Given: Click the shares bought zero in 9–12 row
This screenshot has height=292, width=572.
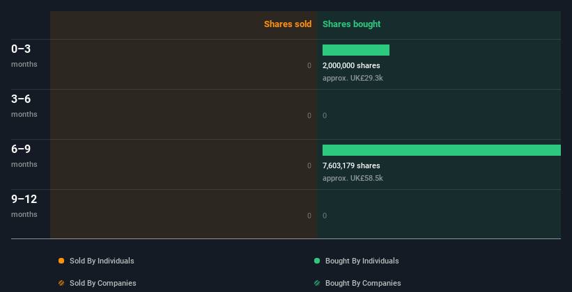Looking at the screenshot, I should [x=325, y=216].
